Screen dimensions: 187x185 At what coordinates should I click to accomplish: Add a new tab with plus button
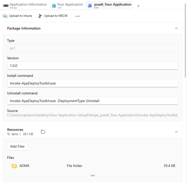(138, 6)
